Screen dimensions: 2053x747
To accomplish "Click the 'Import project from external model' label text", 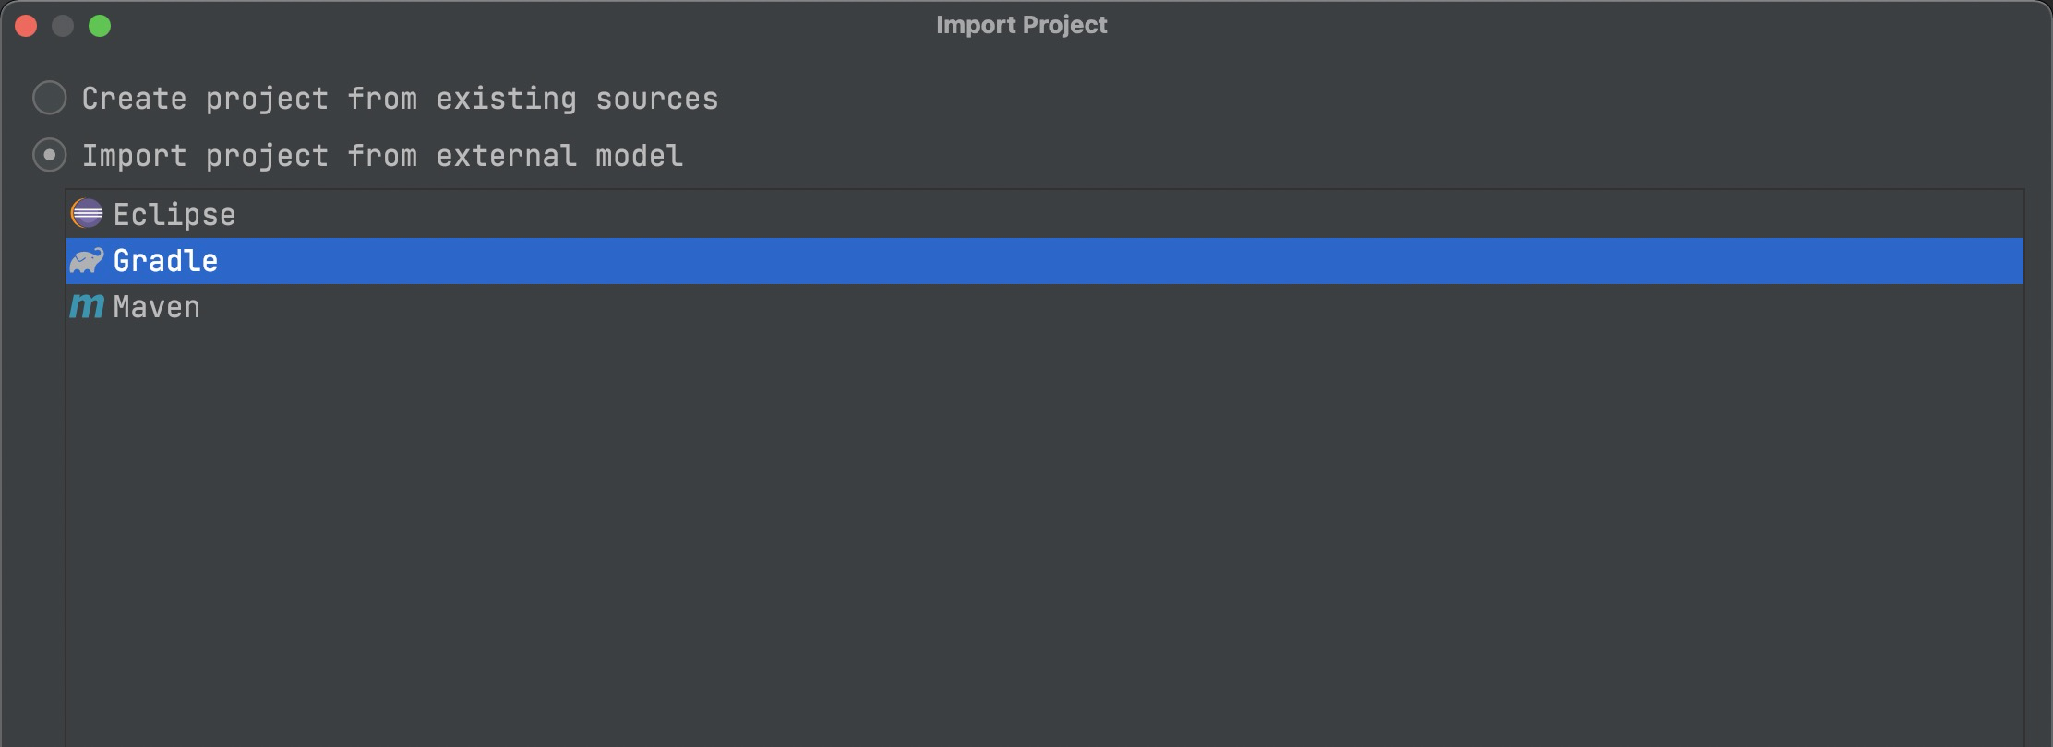I will coord(382,156).
